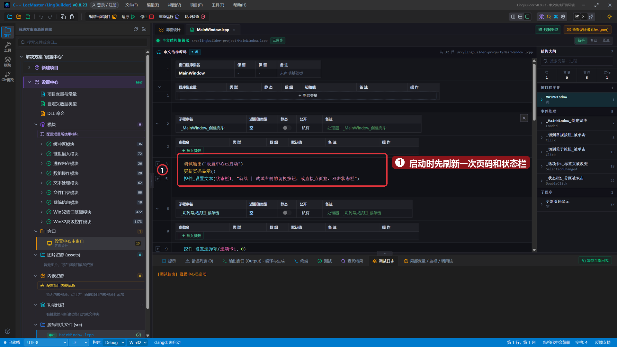Click the green save icon in toolbar
Viewport: 617px width, 347px height.
28,17
